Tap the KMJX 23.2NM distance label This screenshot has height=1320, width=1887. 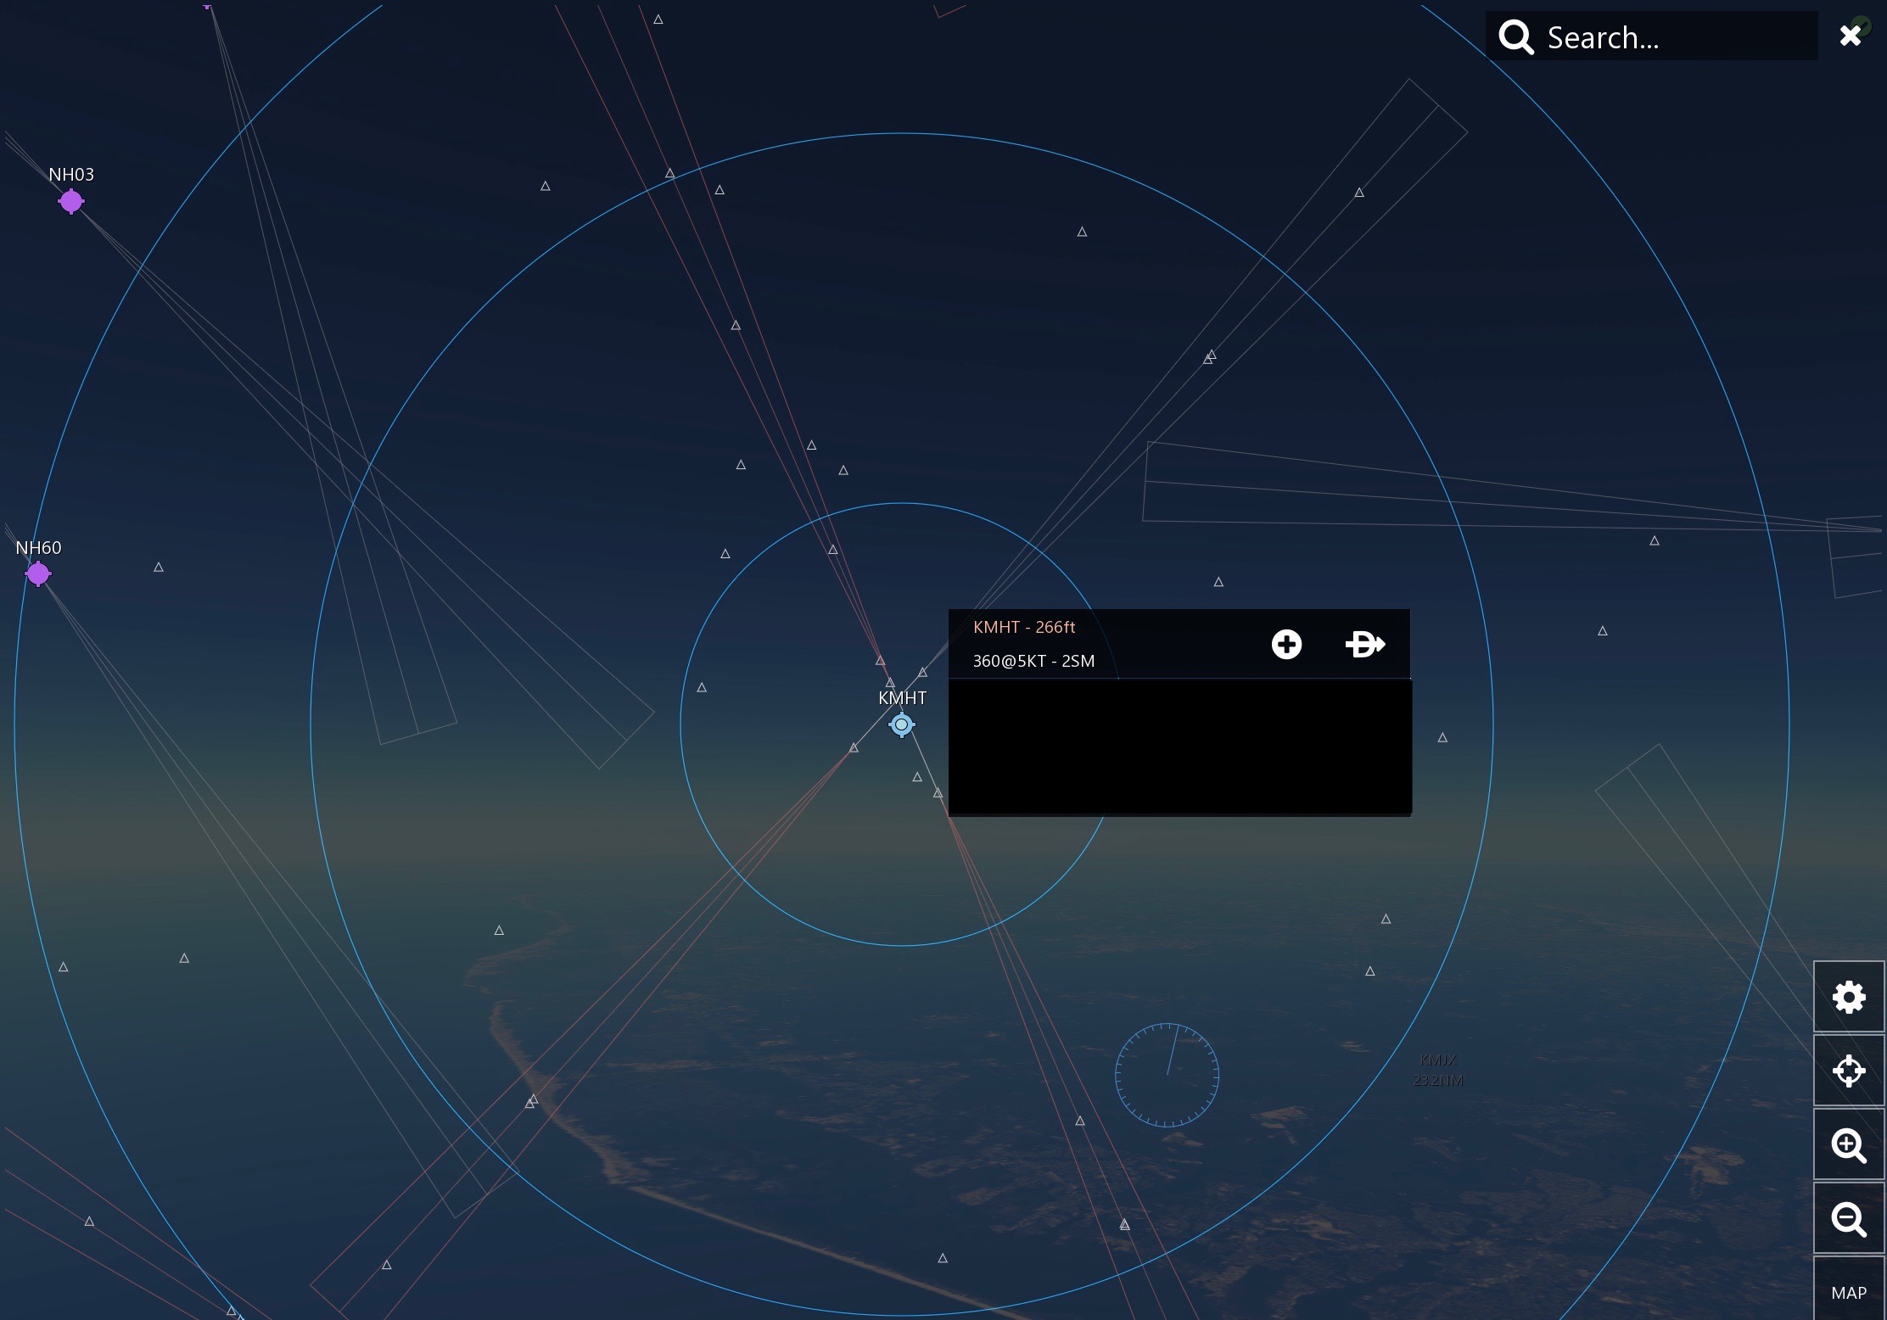tap(1438, 1070)
